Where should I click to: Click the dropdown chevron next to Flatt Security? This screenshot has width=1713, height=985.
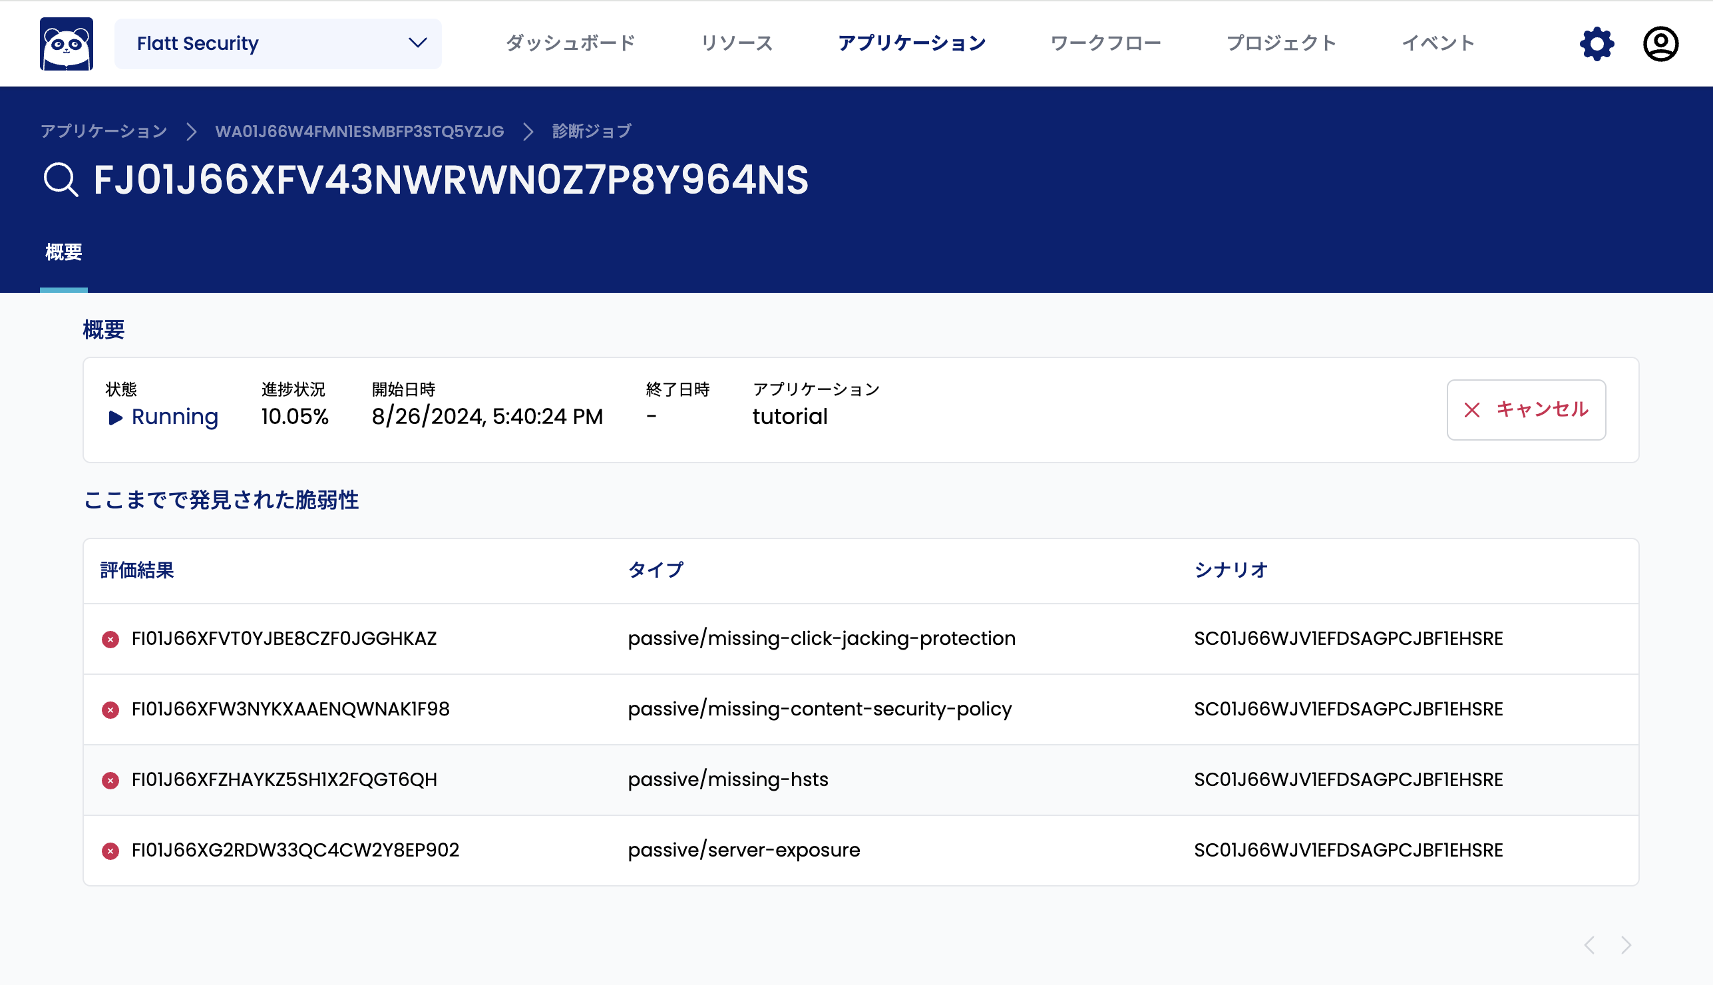tap(418, 43)
